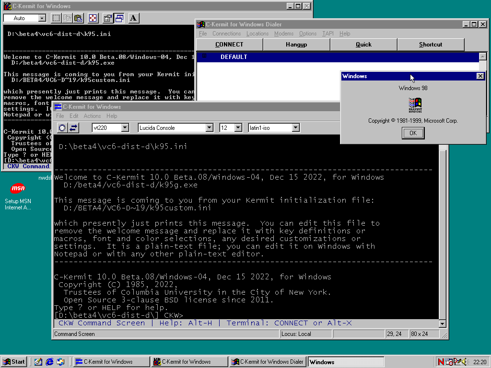
Task: Click the Microsoft copyright line in the dialog
Action: 413,120
